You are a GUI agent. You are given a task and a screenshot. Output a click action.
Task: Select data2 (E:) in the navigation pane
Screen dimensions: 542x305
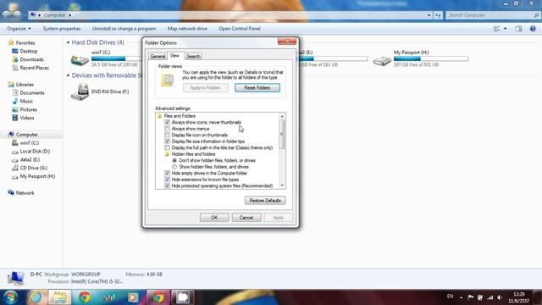pos(30,159)
